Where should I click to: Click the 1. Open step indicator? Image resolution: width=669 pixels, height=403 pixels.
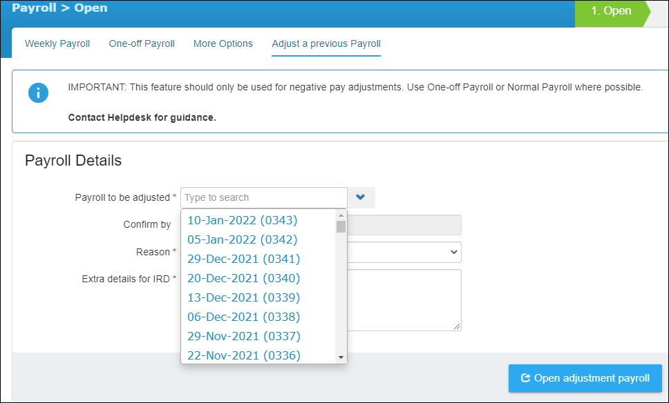tap(612, 11)
